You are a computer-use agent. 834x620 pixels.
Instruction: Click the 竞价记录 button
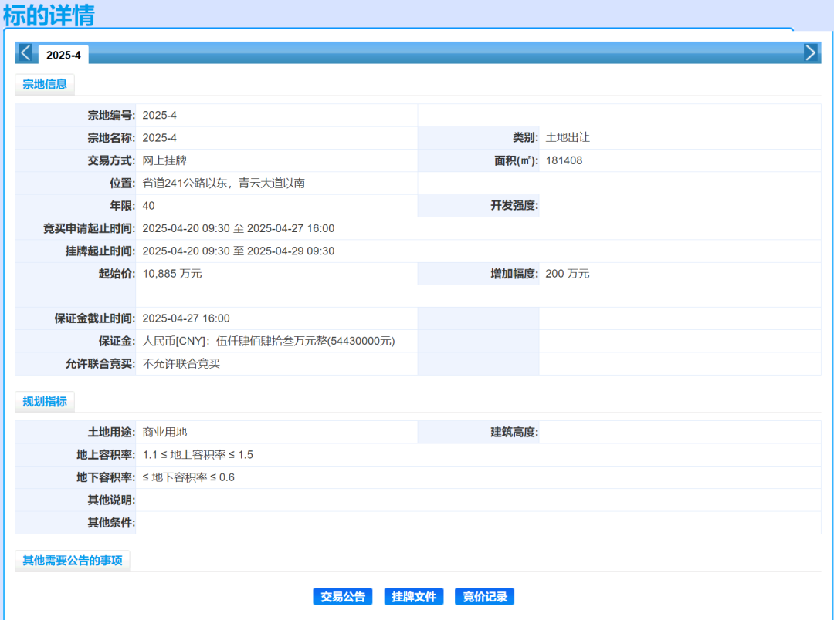[x=484, y=597]
